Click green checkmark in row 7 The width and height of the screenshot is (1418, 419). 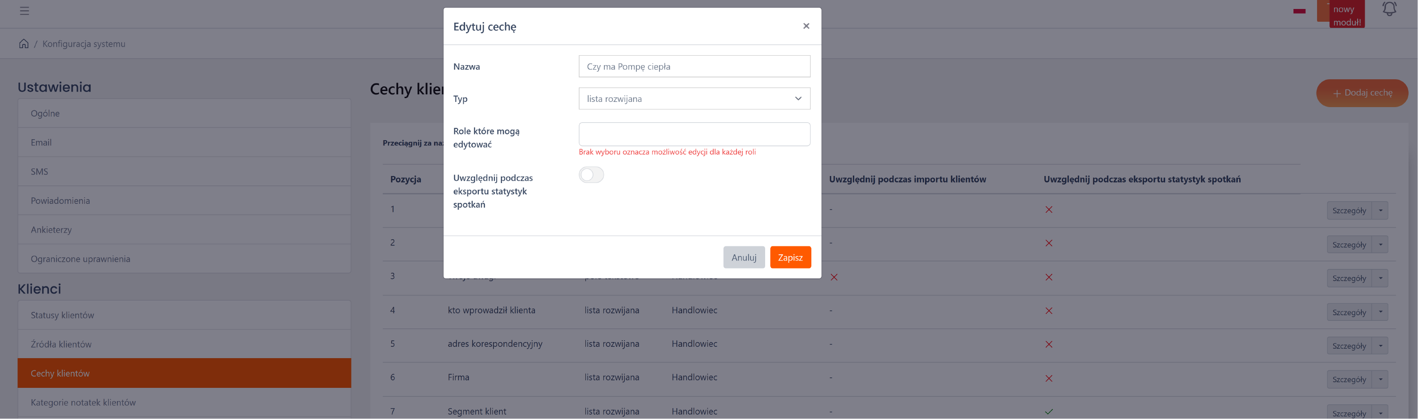(x=1049, y=411)
